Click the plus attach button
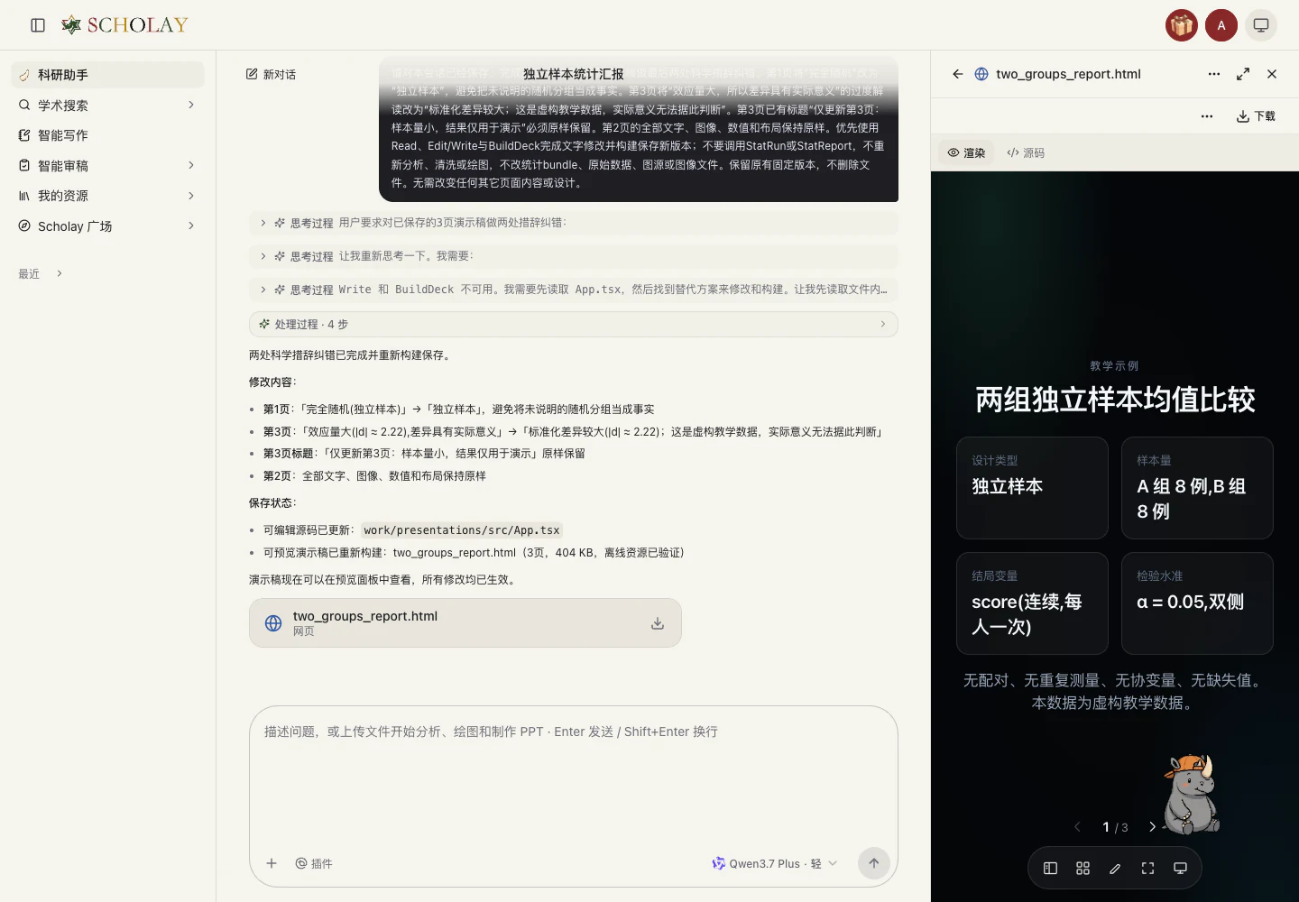 272,863
